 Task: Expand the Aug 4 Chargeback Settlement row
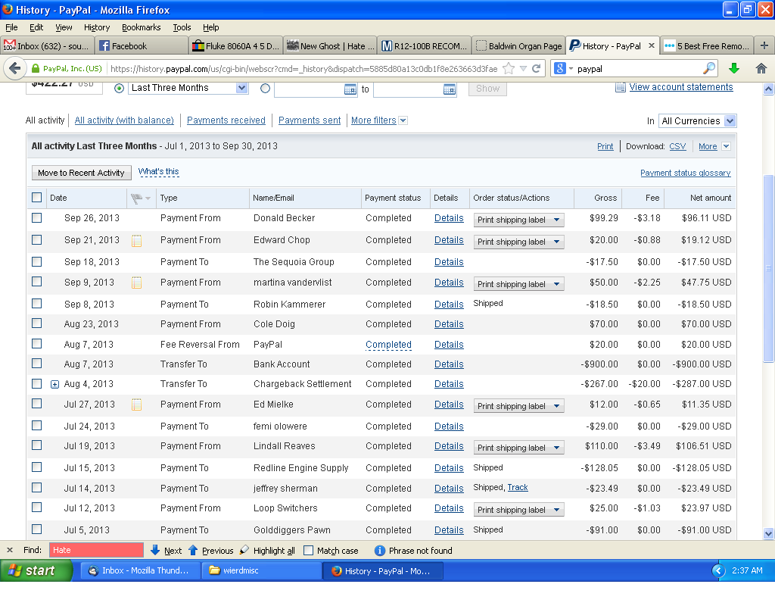click(x=54, y=384)
